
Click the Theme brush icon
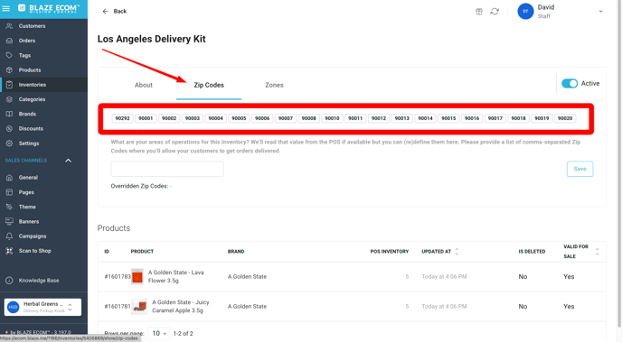(9, 207)
